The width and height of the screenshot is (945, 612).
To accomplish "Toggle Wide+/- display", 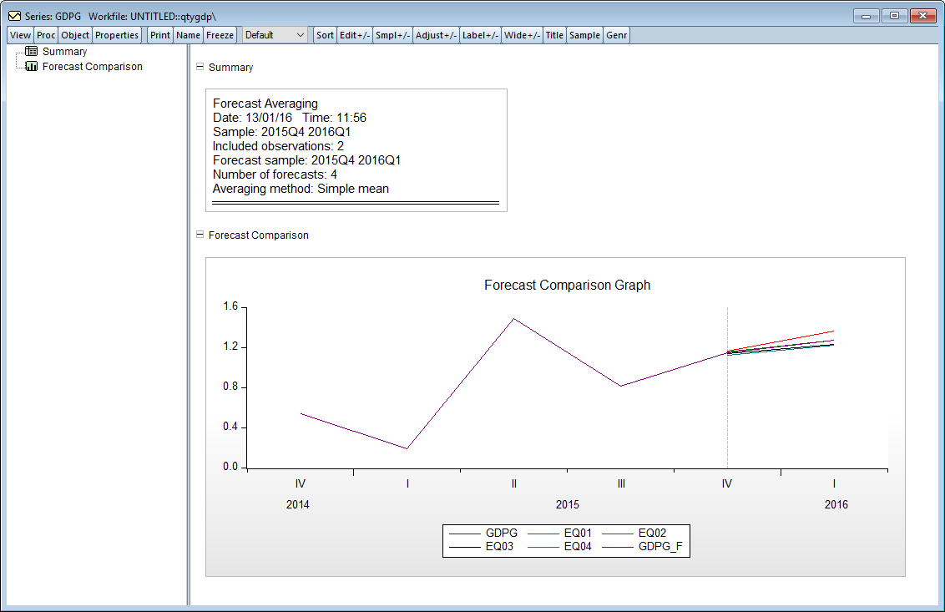I will [523, 35].
